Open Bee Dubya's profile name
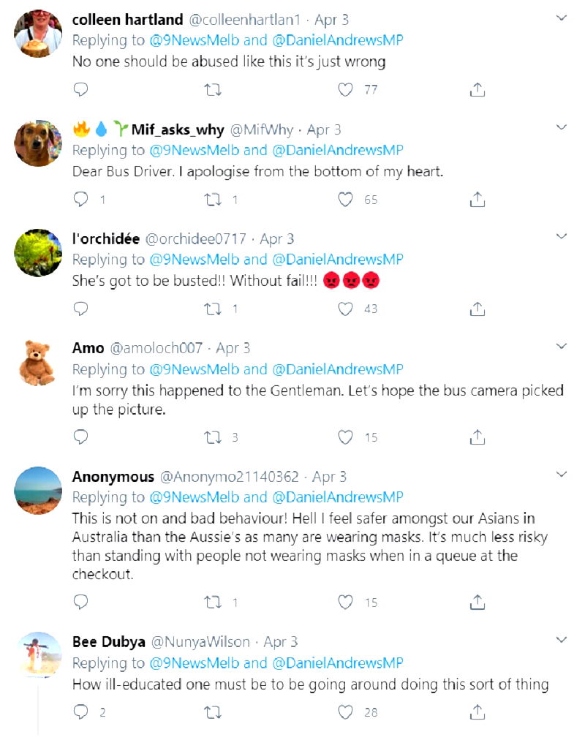585x740 pixels. click(x=108, y=642)
